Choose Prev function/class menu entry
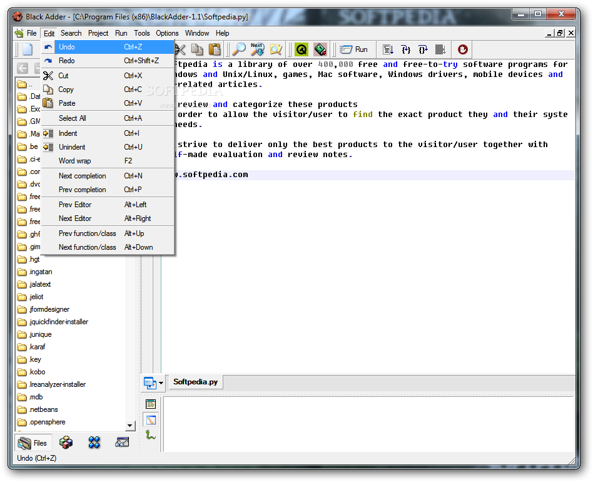The width and height of the screenshot is (593, 482). (108, 233)
